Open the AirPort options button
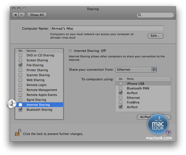 click(x=154, y=117)
